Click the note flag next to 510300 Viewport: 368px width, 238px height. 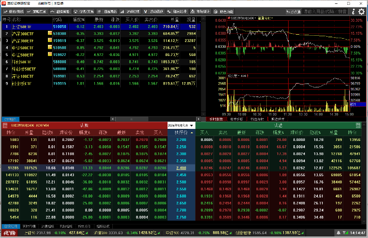pos(50,33)
